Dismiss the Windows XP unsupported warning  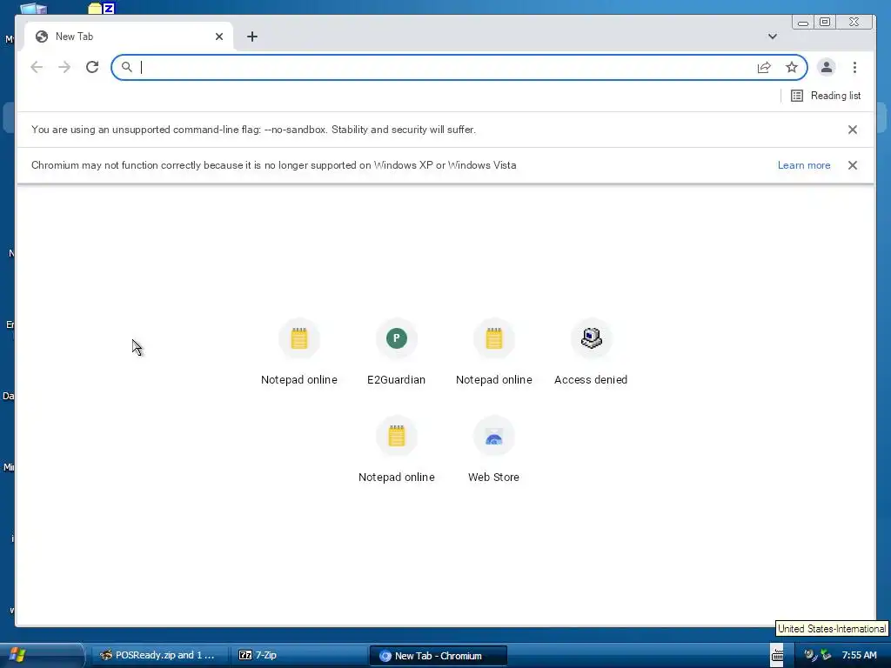[x=853, y=165]
